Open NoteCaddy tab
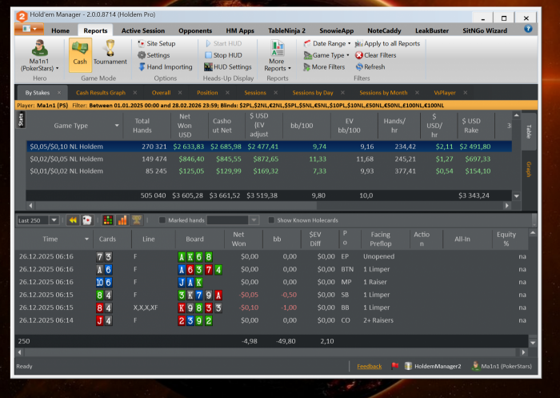 point(384,30)
